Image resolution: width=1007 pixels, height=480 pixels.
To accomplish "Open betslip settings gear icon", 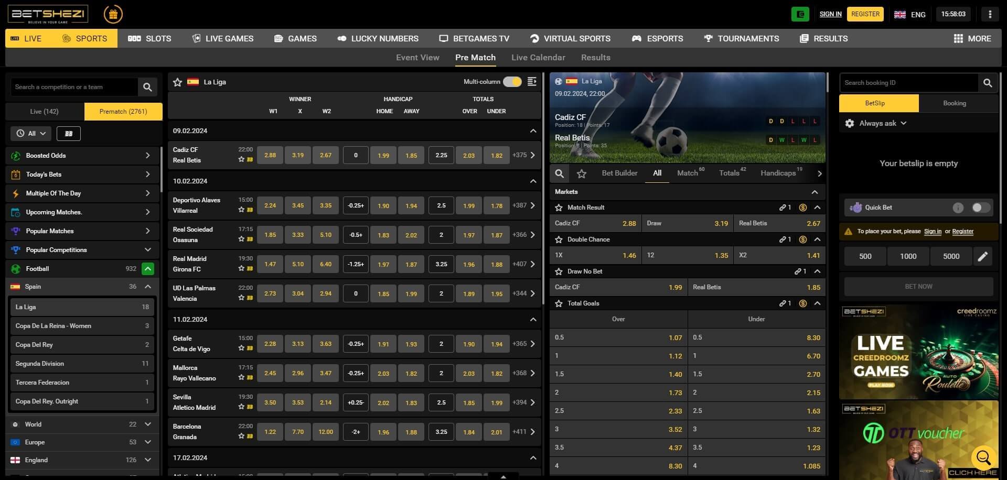I will click(850, 123).
